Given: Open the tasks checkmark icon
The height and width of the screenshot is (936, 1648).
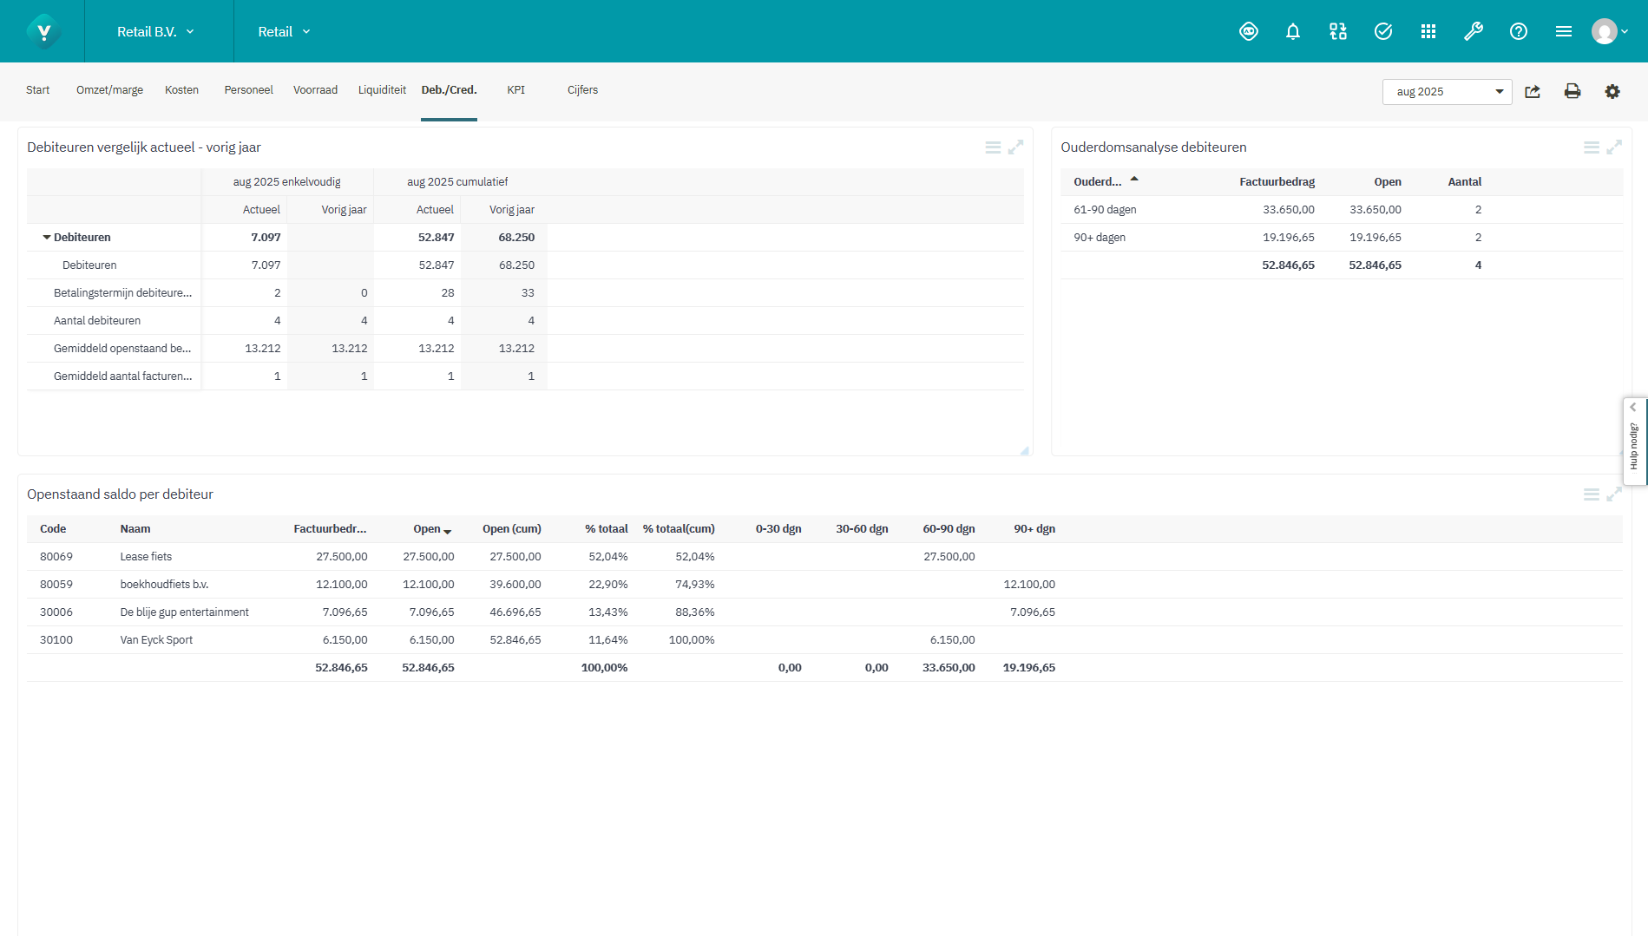Looking at the screenshot, I should (x=1383, y=31).
